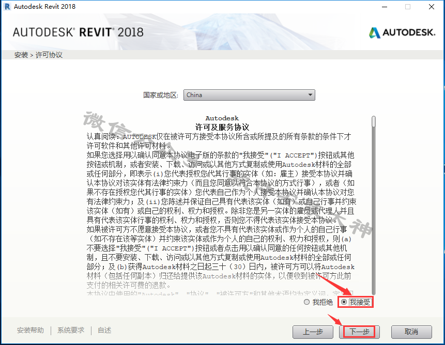Select the 我接受 radio button
Viewport: 445px width, 345px height.
click(x=344, y=302)
